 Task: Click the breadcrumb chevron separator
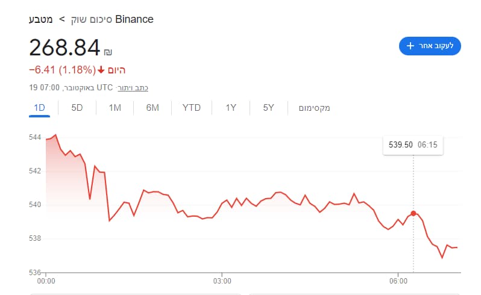point(62,19)
